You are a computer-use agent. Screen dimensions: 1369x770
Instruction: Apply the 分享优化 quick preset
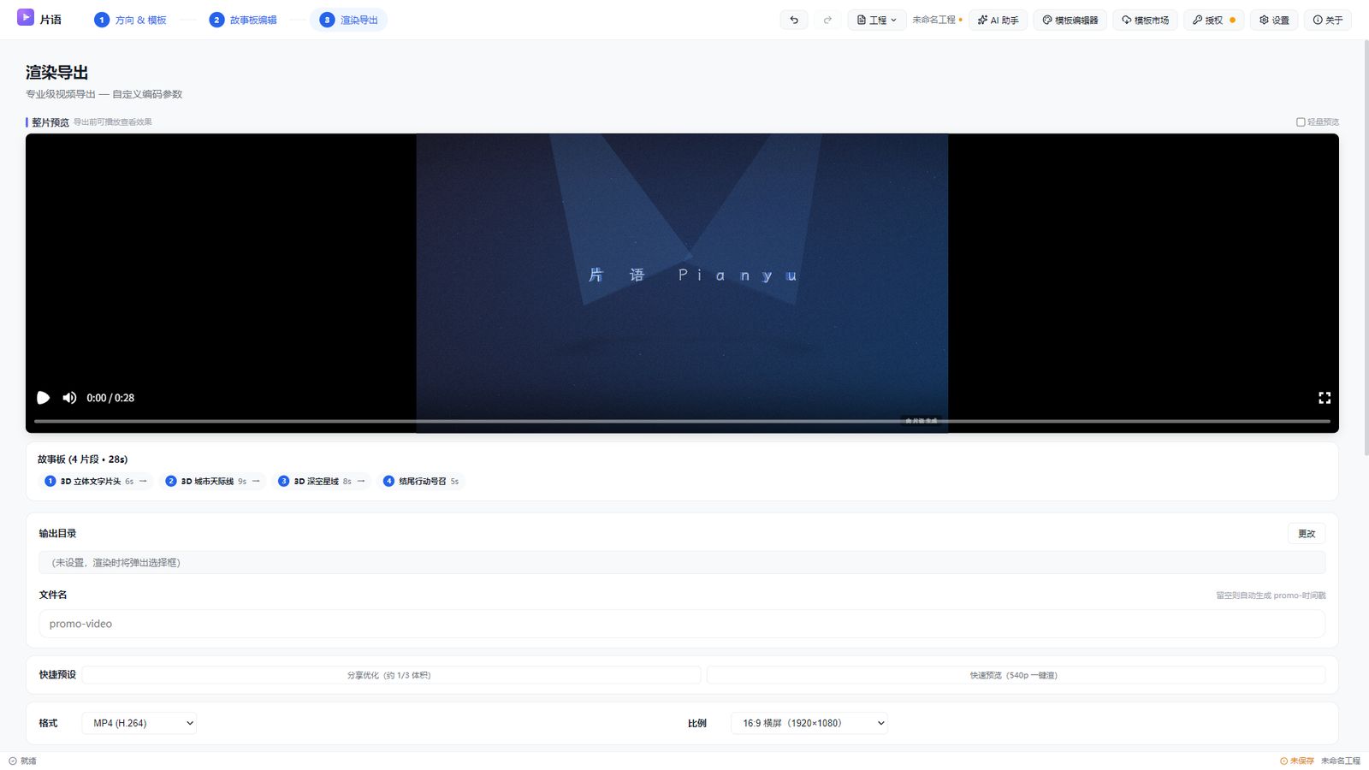point(391,675)
